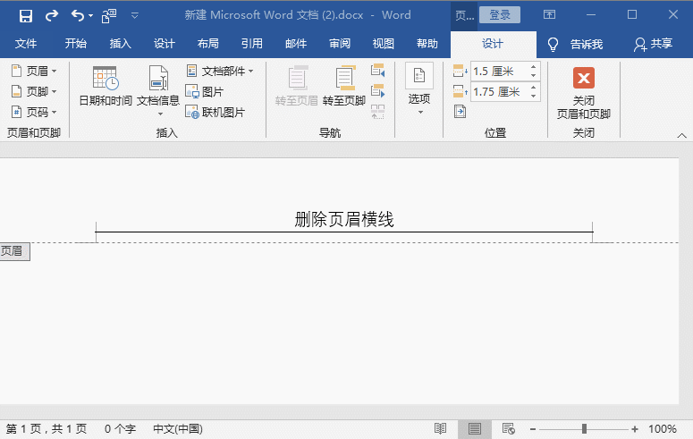Click the Undo arrow icon
The width and height of the screenshot is (693, 439).
click(x=77, y=16)
